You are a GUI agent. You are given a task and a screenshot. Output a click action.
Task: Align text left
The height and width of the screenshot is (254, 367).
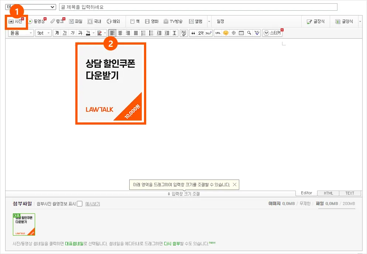pos(112,33)
